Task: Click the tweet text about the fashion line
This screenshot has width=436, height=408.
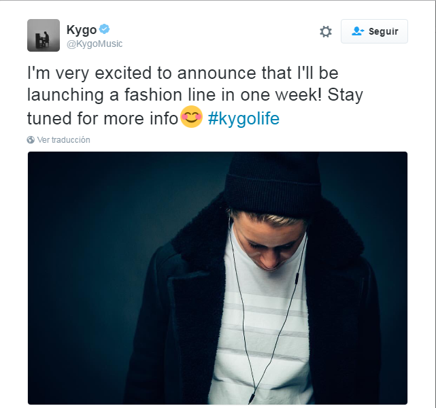Action: pos(195,96)
